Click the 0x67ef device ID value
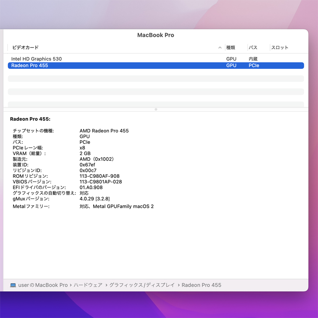The height and width of the screenshot is (318, 318). click(87, 165)
